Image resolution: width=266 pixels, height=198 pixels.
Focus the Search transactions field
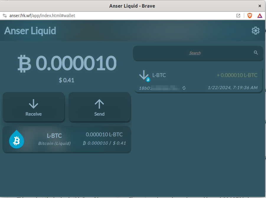coord(195,53)
